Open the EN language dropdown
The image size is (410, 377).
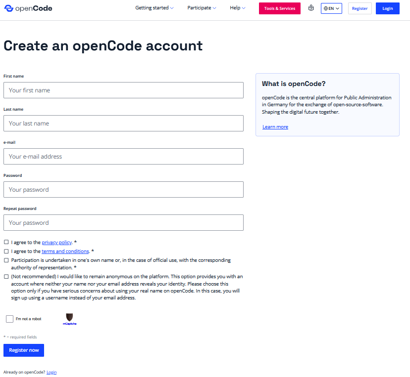click(x=331, y=8)
